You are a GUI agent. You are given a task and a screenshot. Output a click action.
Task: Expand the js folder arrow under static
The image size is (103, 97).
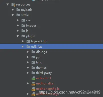tap(18, 31)
